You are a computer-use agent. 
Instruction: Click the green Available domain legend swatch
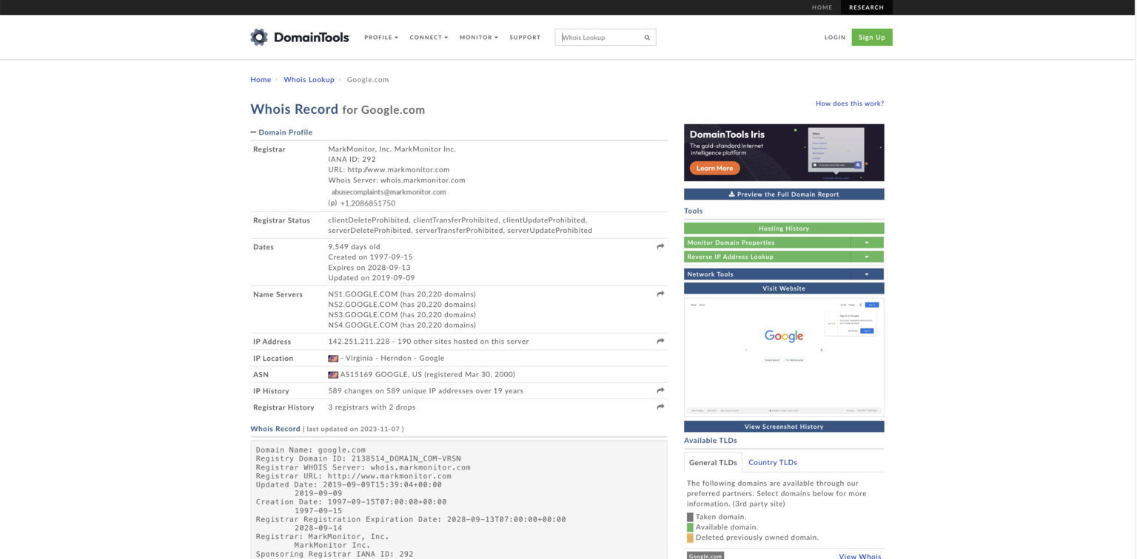[690, 527]
